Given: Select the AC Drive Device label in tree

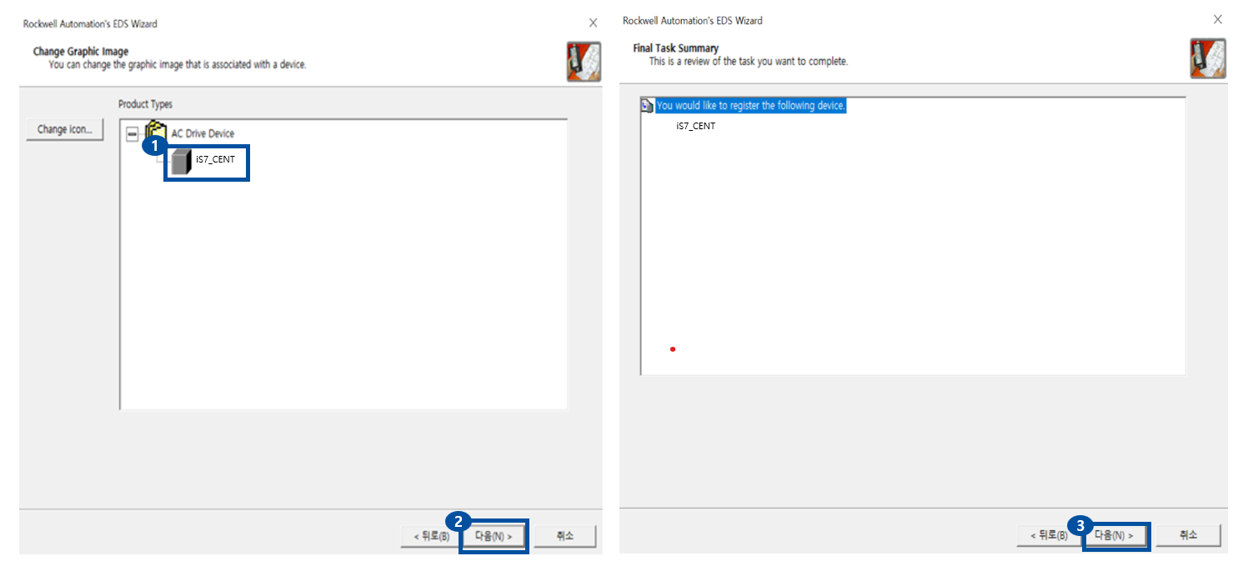Looking at the screenshot, I should point(203,133).
